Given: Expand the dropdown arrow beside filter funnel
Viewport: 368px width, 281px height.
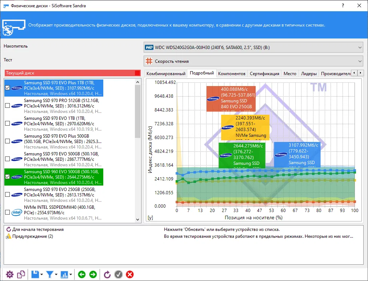Looking at the screenshot, I should pyautogui.click(x=56, y=274).
